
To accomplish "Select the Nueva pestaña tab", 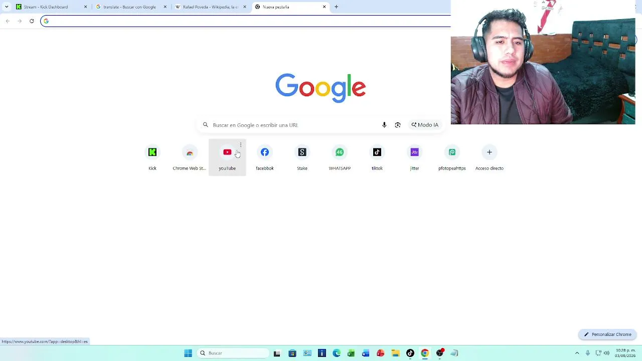I will [290, 7].
